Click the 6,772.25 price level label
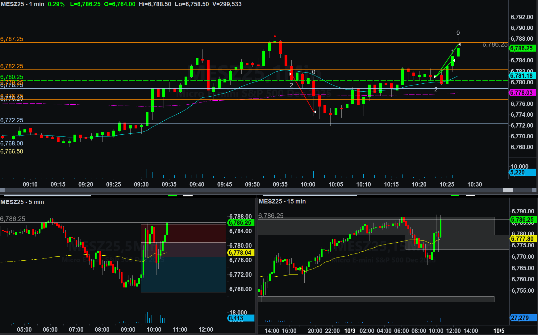 point(12,120)
